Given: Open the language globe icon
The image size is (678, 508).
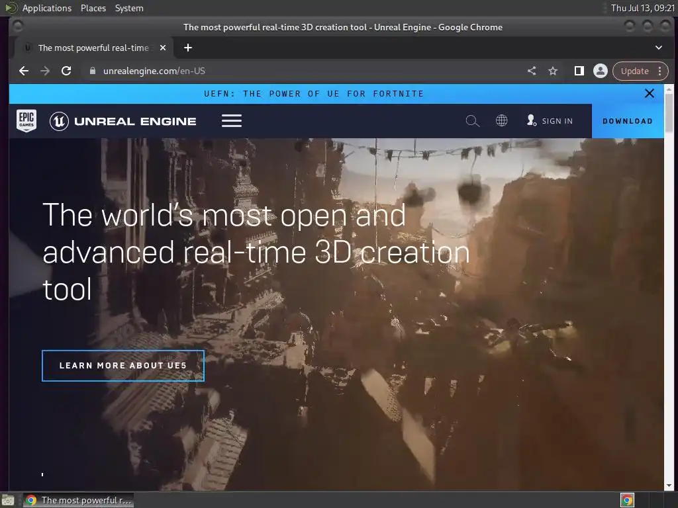Looking at the screenshot, I should [x=502, y=120].
